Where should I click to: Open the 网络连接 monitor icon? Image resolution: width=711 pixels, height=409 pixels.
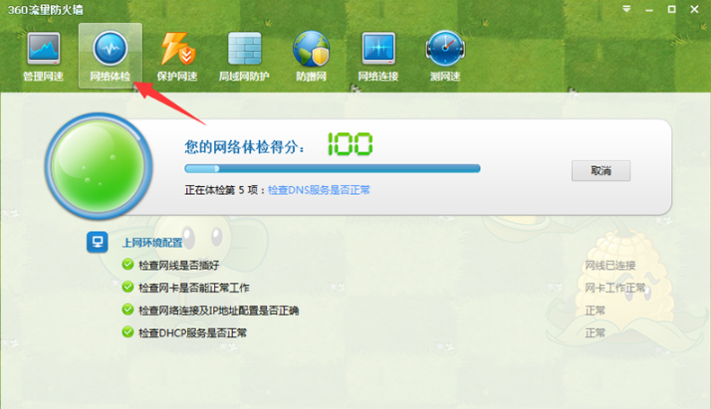tap(378, 50)
